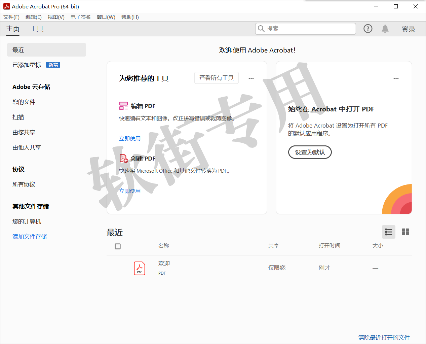Open the 视图(V) menu

[x=56, y=17]
